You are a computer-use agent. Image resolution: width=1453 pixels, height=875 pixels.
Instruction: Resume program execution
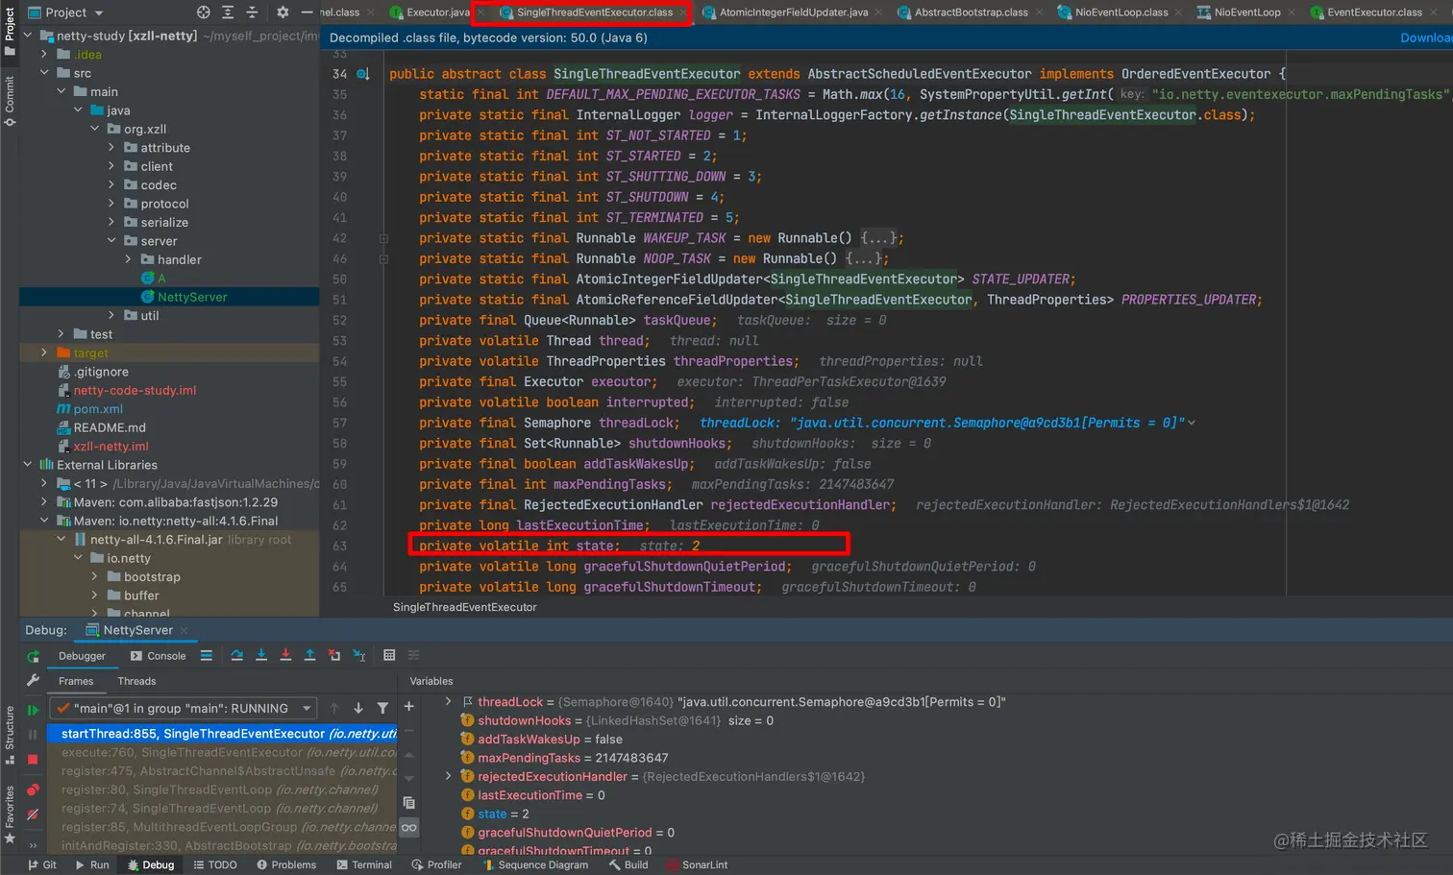click(33, 710)
